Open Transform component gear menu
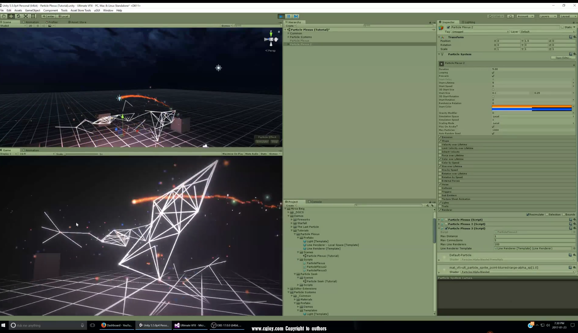The width and height of the screenshot is (578, 333). (574, 37)
